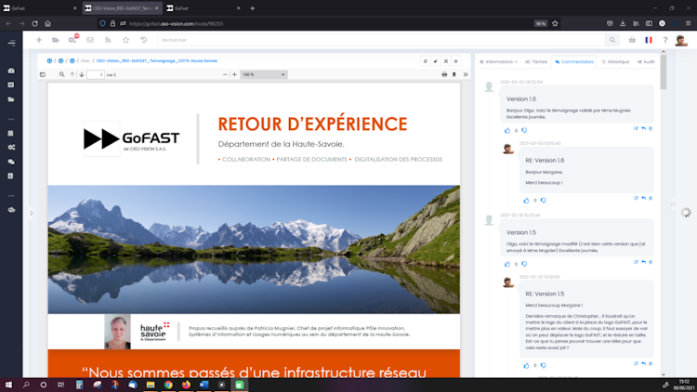Viewport: 697px width, 392px height.
Task: Toggle the left sidebar hamburger menu
Action: pos(11,43)
